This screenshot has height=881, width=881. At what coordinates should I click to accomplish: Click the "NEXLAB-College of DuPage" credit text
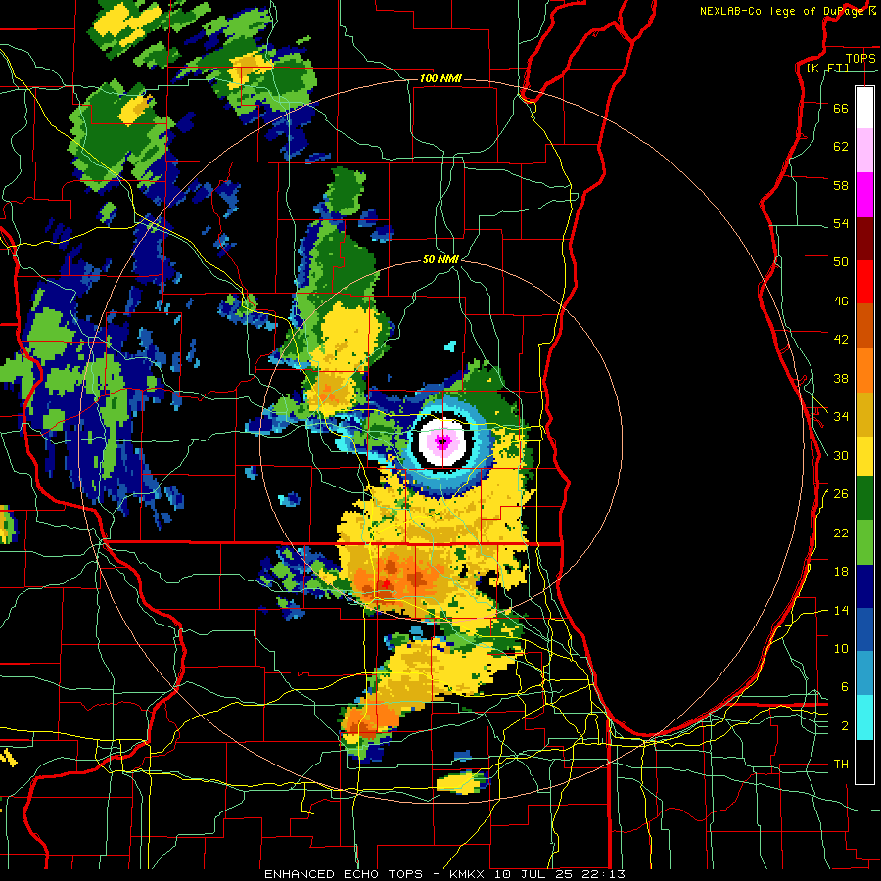[783, 11]
